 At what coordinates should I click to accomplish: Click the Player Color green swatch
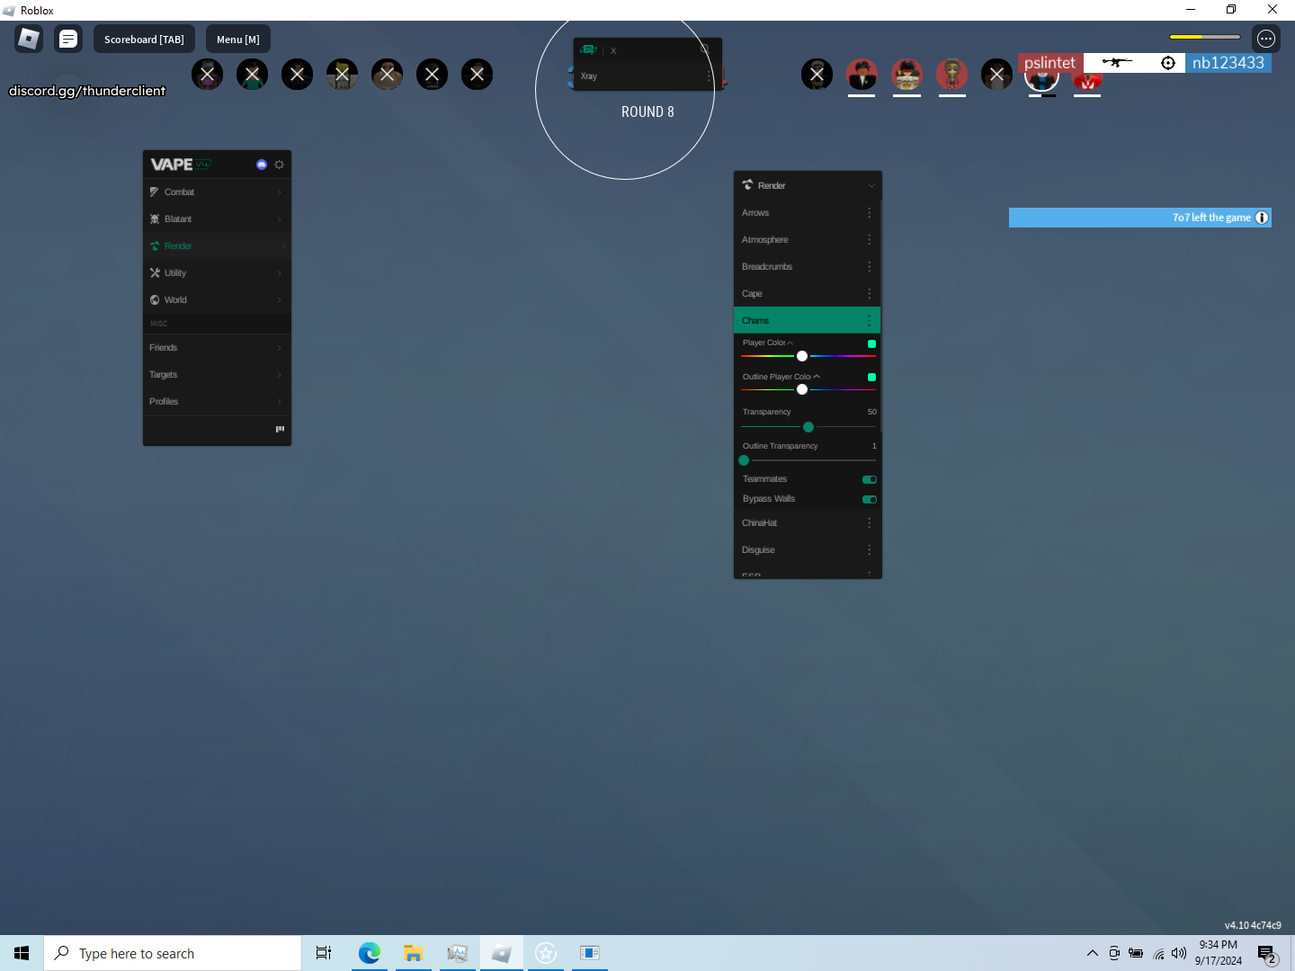coord(871,343)
